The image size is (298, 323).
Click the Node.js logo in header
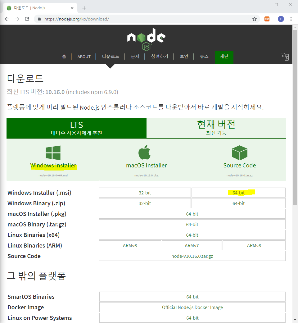pyautogui.click(x=146, y=39)
